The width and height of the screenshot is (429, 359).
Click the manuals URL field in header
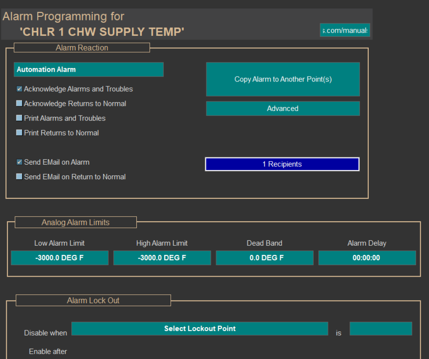pyautogui.click(x=344, y=30)
